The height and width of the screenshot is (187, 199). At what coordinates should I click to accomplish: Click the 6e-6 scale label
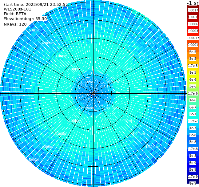[193, 79]
